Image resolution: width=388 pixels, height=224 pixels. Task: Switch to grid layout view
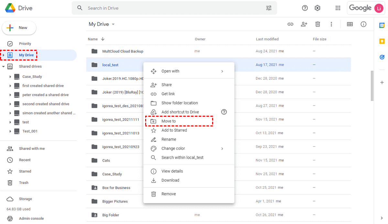click(x=350, y=24)
